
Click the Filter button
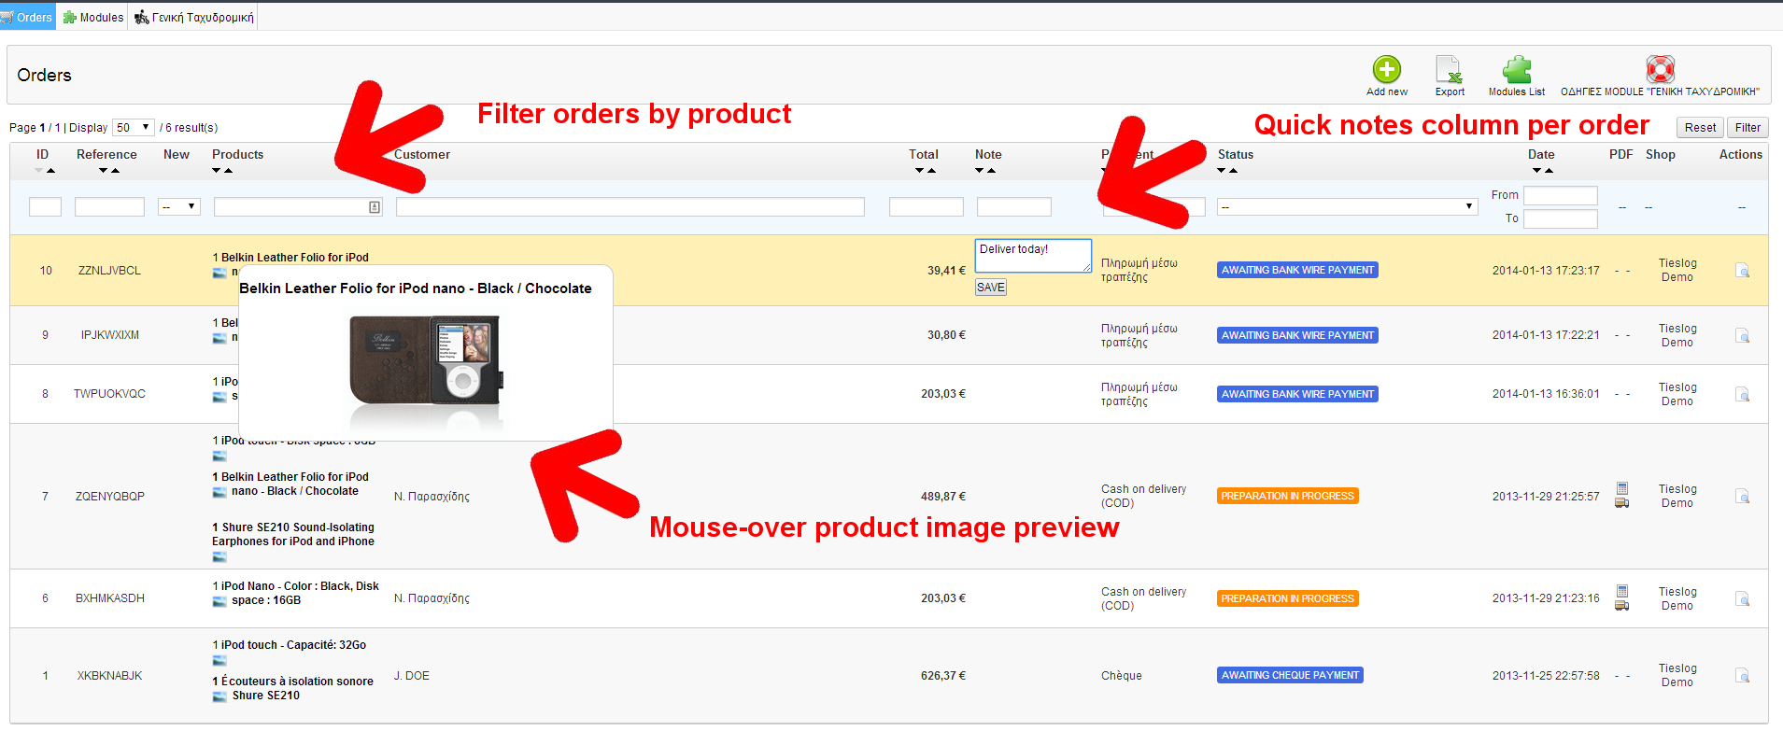pos(1748,128)
